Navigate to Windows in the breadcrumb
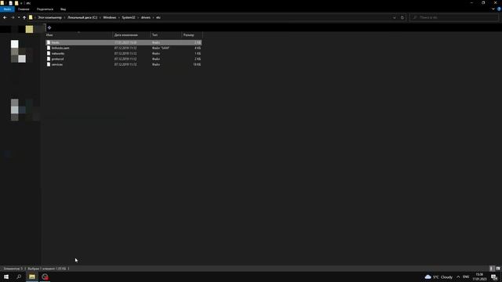 (x=110, y=17)
